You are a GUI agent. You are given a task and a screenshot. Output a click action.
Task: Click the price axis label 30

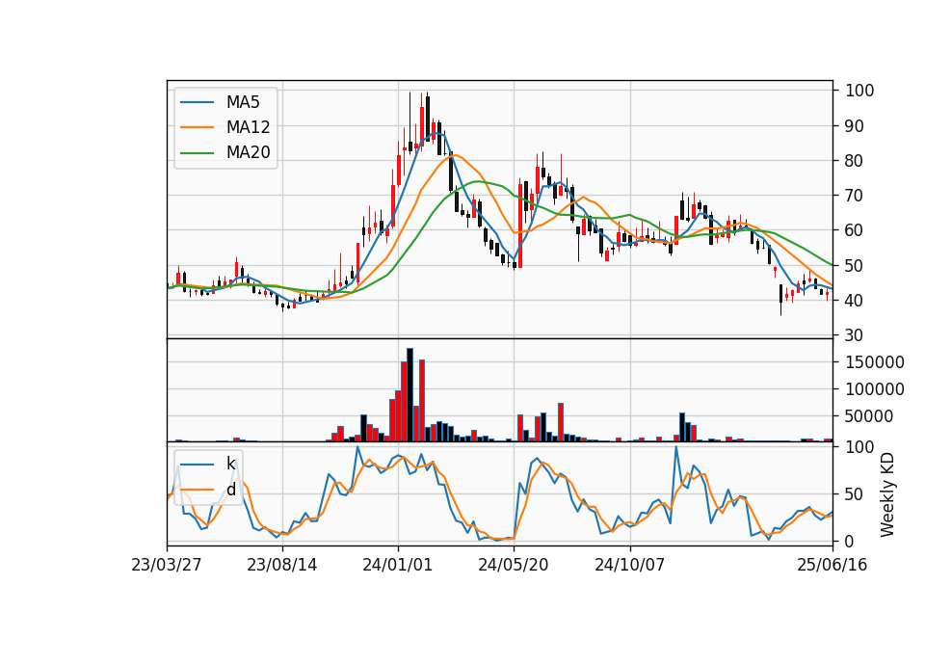(855, 335)
